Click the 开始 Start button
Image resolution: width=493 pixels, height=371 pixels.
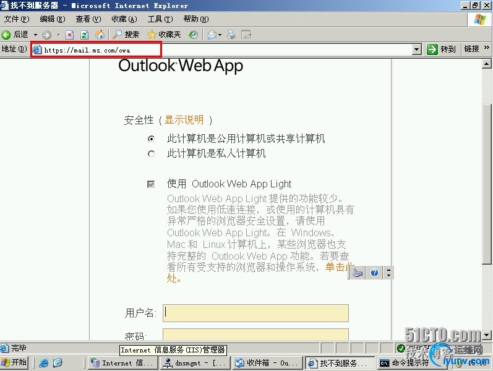(14, 362)
